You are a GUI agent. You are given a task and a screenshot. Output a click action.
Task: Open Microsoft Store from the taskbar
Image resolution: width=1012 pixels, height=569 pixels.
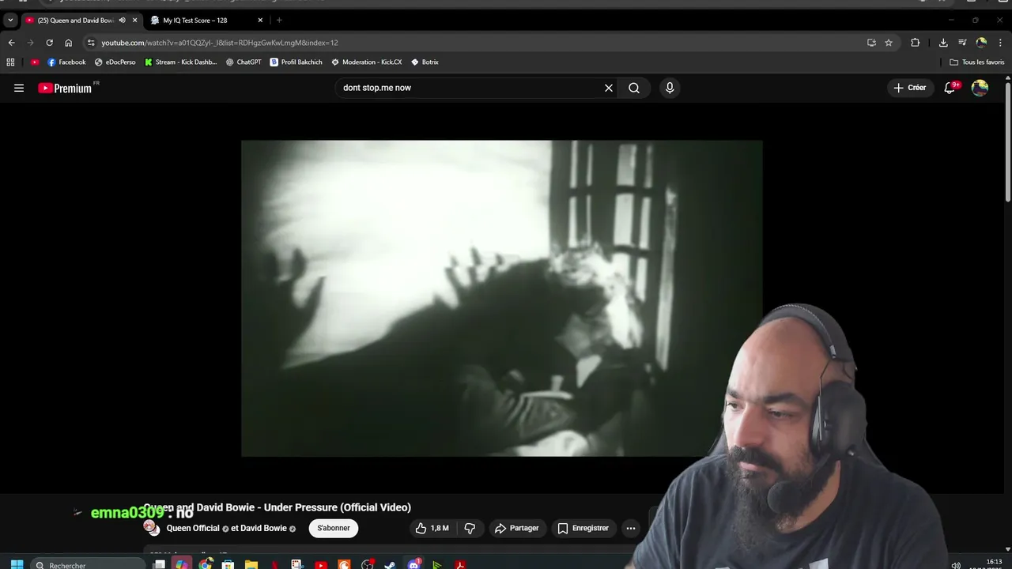point(228,564)
